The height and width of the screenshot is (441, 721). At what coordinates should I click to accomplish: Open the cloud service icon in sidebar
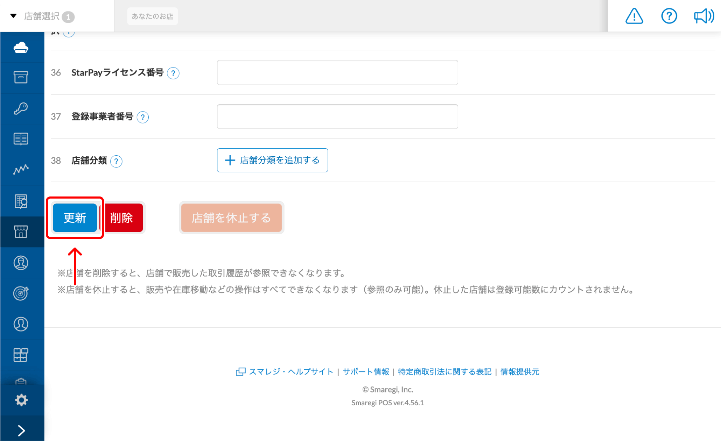[22, 47]
